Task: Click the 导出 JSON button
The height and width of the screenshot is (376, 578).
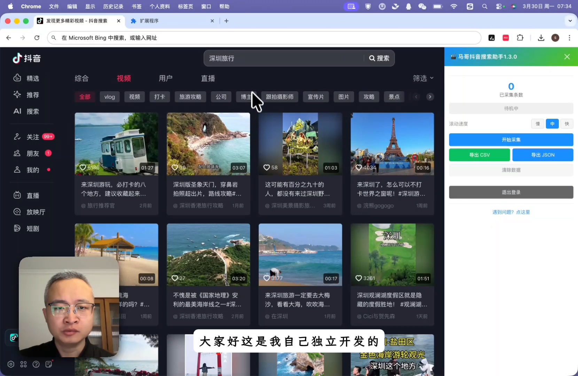Action: point(543,155)
